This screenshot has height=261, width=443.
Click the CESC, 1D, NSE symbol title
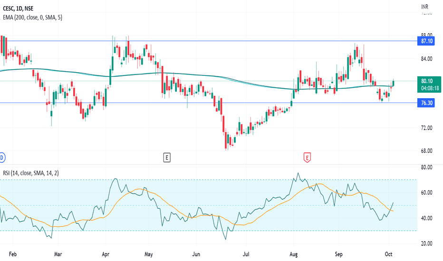click(x=18, y=9)
